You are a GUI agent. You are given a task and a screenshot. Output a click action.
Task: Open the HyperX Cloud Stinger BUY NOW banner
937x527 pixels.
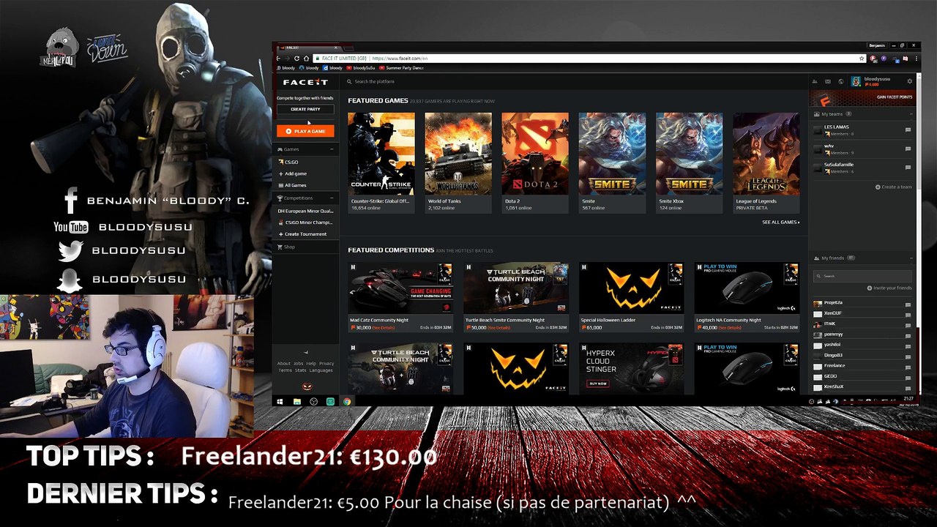pos(631,369)
